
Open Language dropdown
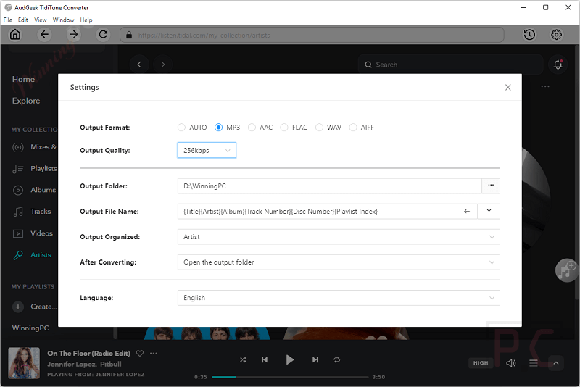[339, 298]
